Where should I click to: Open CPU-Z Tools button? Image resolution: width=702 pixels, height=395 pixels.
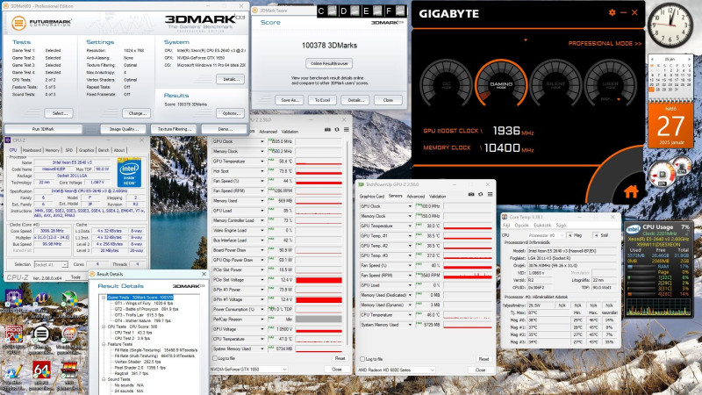pos(75,277)
